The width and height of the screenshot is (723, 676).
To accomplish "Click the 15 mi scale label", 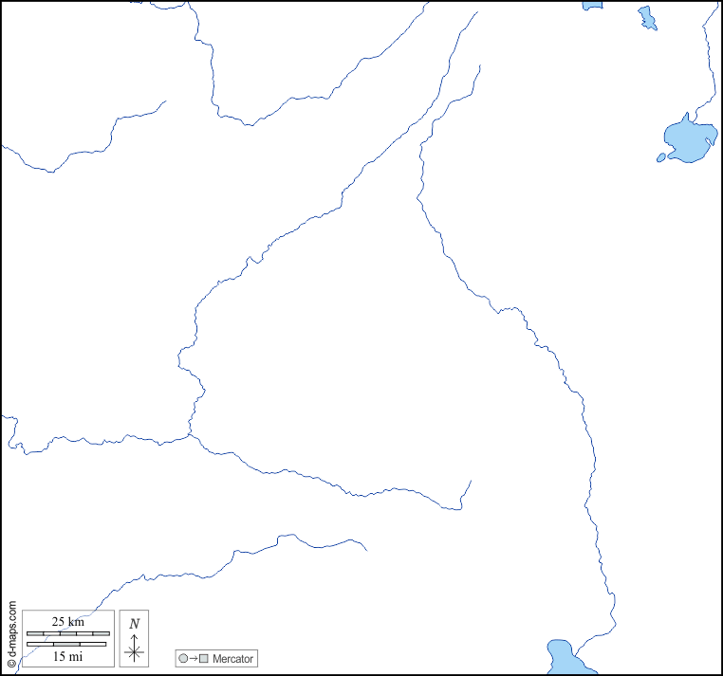I will tap(67, 655).
